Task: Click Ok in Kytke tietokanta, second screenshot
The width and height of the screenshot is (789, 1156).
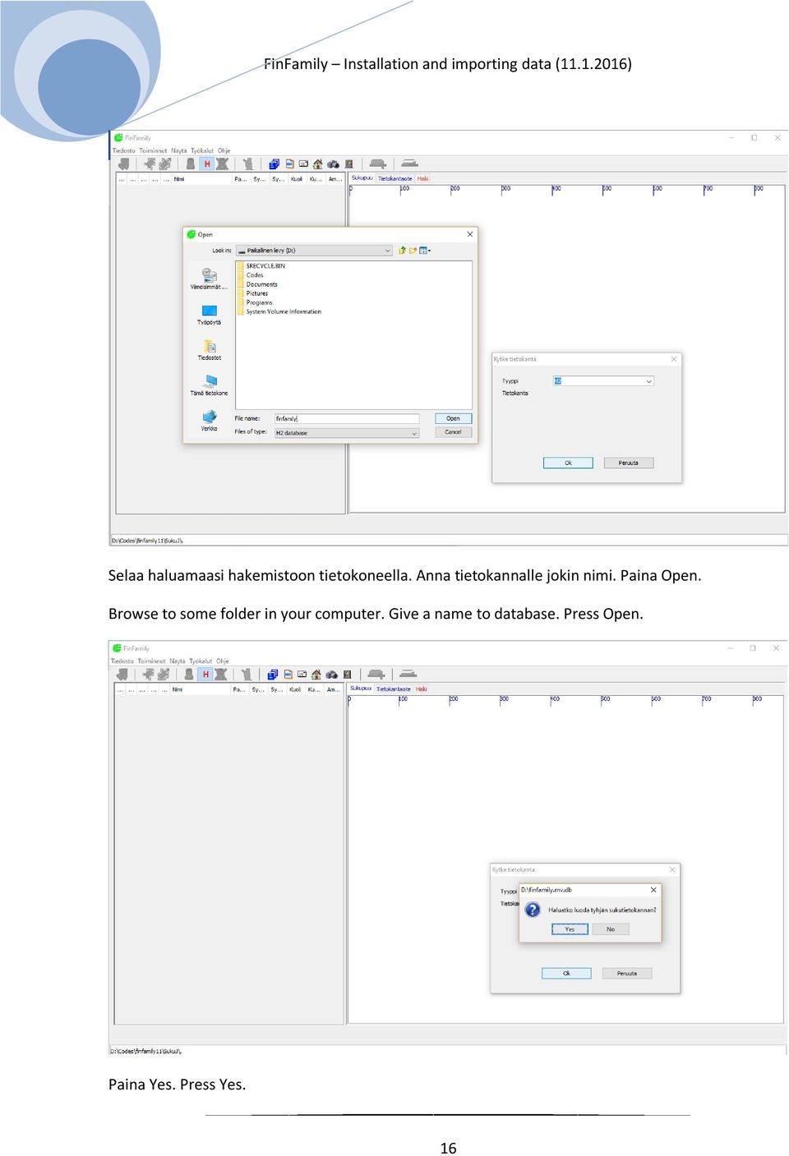Action: click(x=566, y=973)
